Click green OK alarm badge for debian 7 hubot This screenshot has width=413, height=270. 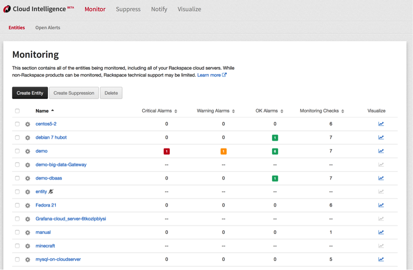(275, 138)
